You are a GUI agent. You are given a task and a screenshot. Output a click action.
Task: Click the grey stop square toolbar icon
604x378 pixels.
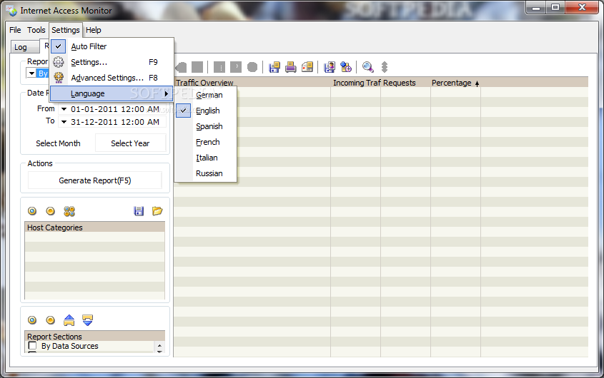click(x=197, y=67)
